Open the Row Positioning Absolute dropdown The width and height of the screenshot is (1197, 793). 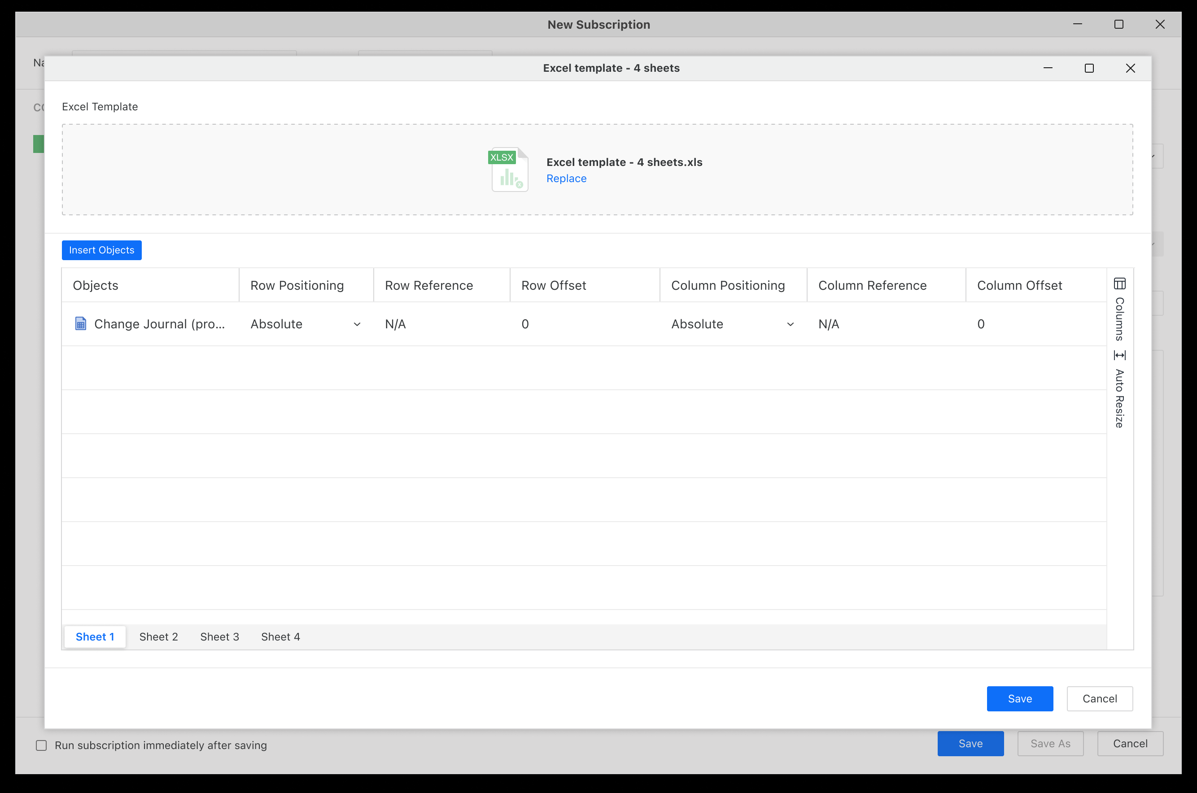click(306, 324)
